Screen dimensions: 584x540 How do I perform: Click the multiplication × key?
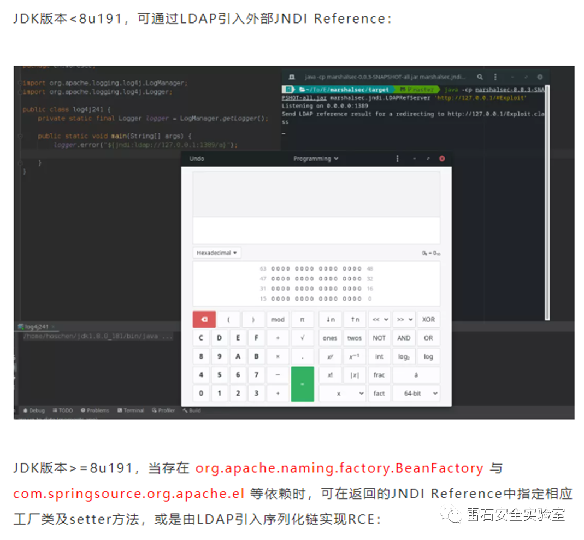pos(278,356)
